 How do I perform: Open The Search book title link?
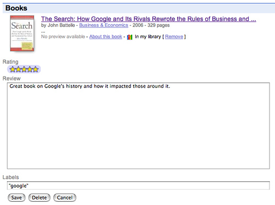pos(148,19)
